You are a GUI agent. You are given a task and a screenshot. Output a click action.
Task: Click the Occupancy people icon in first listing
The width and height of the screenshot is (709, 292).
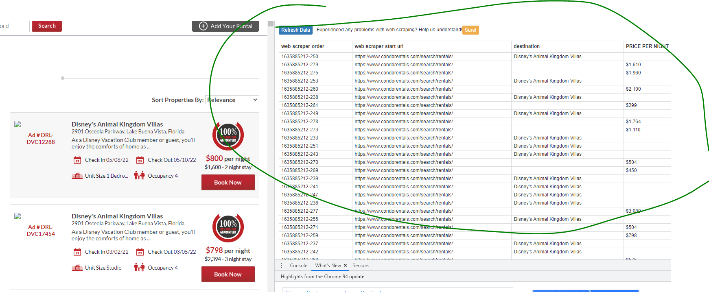point(140,176)
